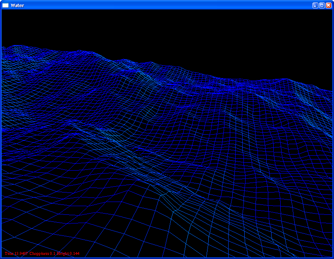Click the right window border edge
The image size is (334, 259).
coord(333,132)
